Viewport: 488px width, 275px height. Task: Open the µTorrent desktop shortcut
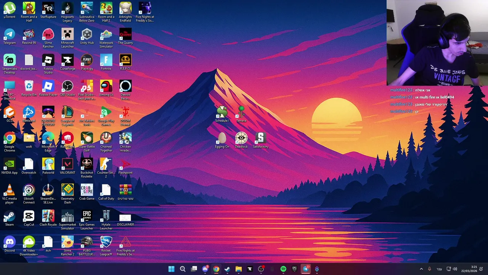point(10,11)
